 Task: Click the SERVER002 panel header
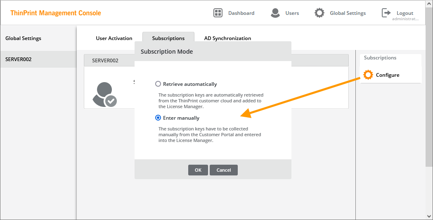tap(109, 60)
